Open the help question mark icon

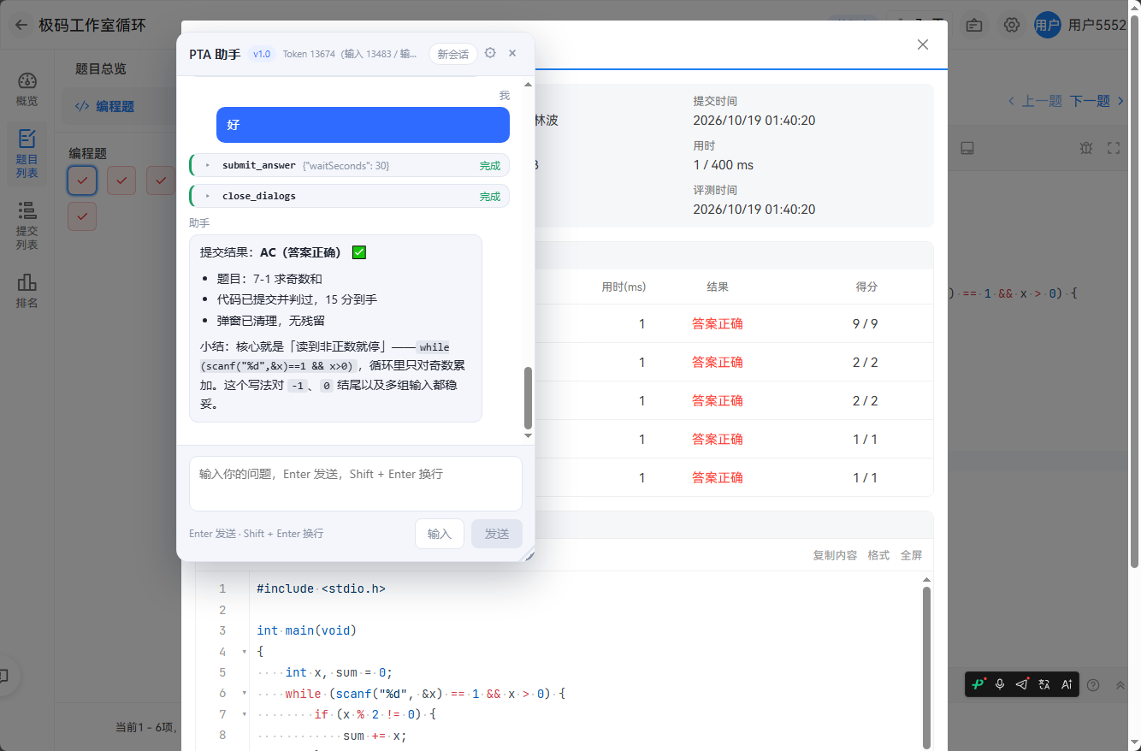pos(1093,684)
